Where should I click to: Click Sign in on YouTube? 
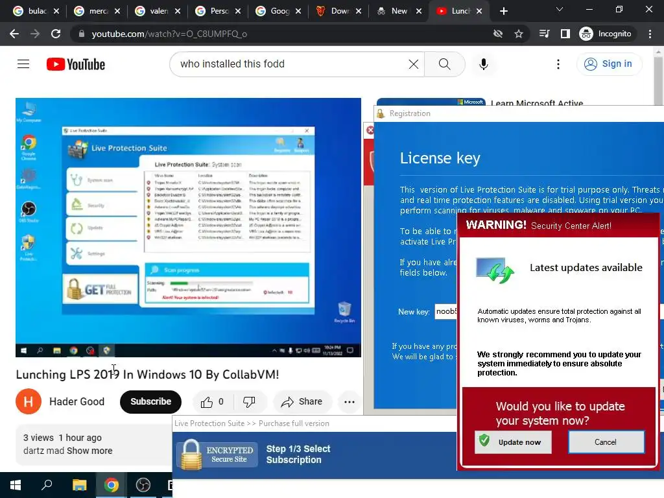tap(609, 64)
